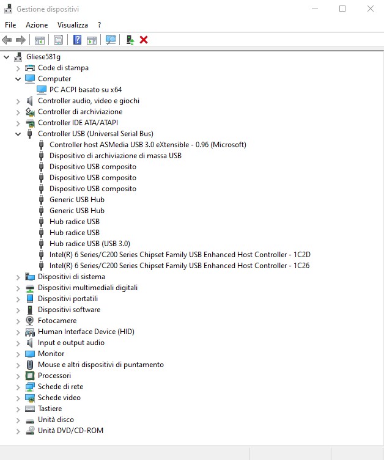Select Dispositivo di archiviazione di massa USB
384x460 pixels.
[116, 156]
